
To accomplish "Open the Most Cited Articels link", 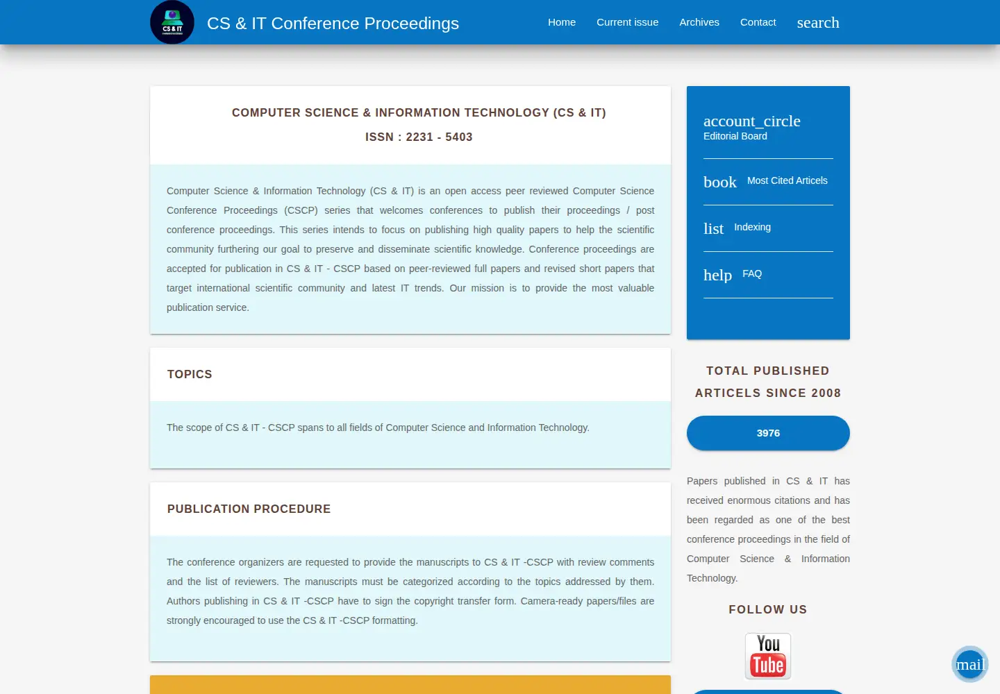I will (787, 180).
